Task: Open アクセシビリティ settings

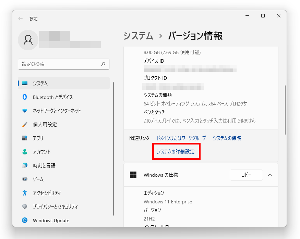Action: [64, 193]
